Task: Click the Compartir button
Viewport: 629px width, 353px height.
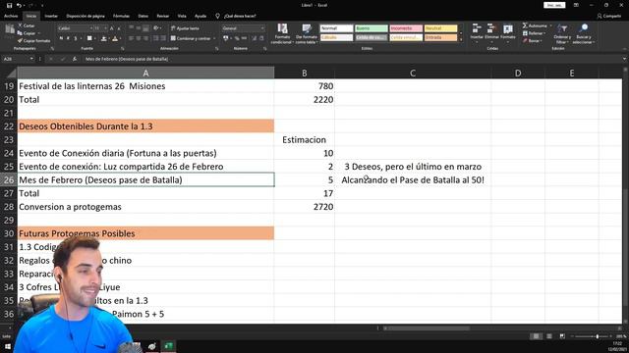Action: (609, 16)
